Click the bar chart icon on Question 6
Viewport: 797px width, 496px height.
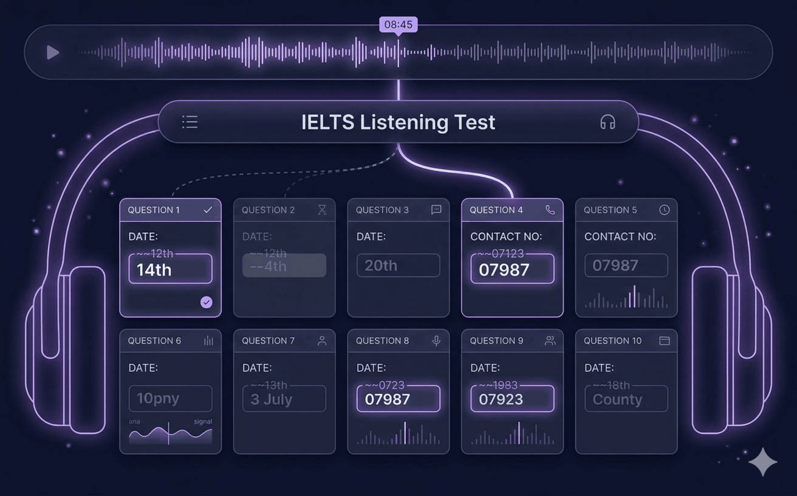point(208,341)
